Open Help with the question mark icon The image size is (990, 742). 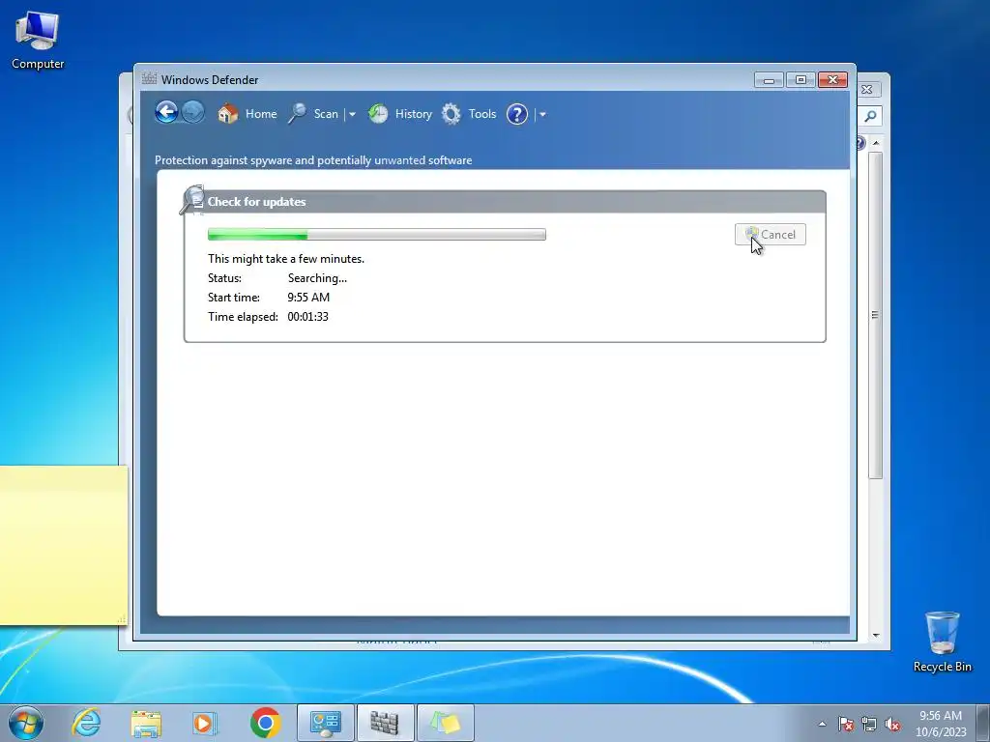(x=517, y=114)
